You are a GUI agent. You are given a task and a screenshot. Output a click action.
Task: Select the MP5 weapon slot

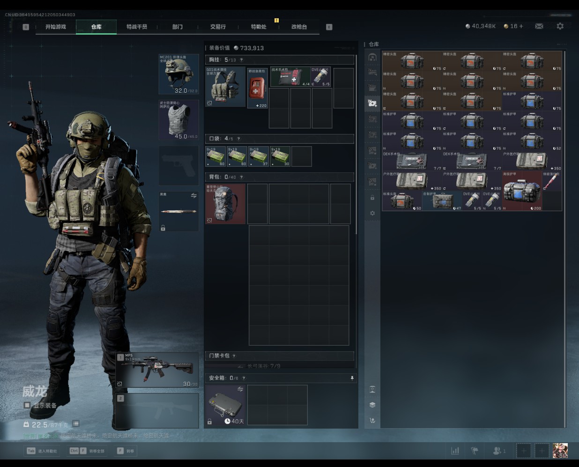coord(157,370)
